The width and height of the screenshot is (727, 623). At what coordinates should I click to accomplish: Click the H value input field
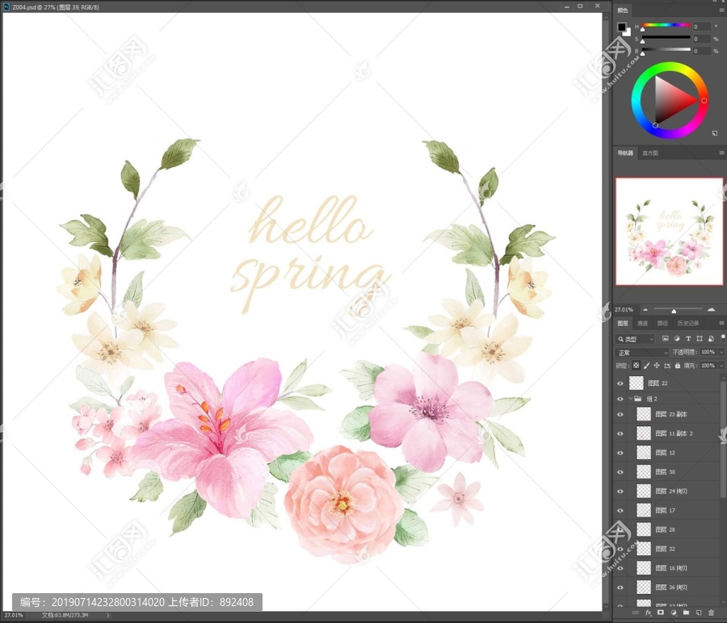click(701, 27)
